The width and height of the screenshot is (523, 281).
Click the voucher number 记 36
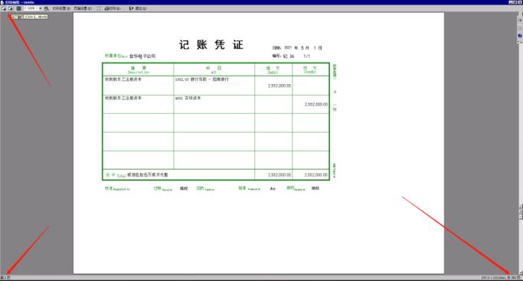click(289, 57)
